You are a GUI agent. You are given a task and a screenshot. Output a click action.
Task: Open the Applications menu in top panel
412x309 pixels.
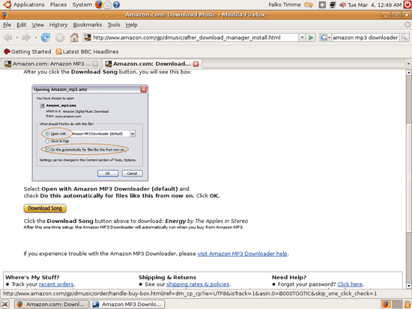click(x=29, y=4)
